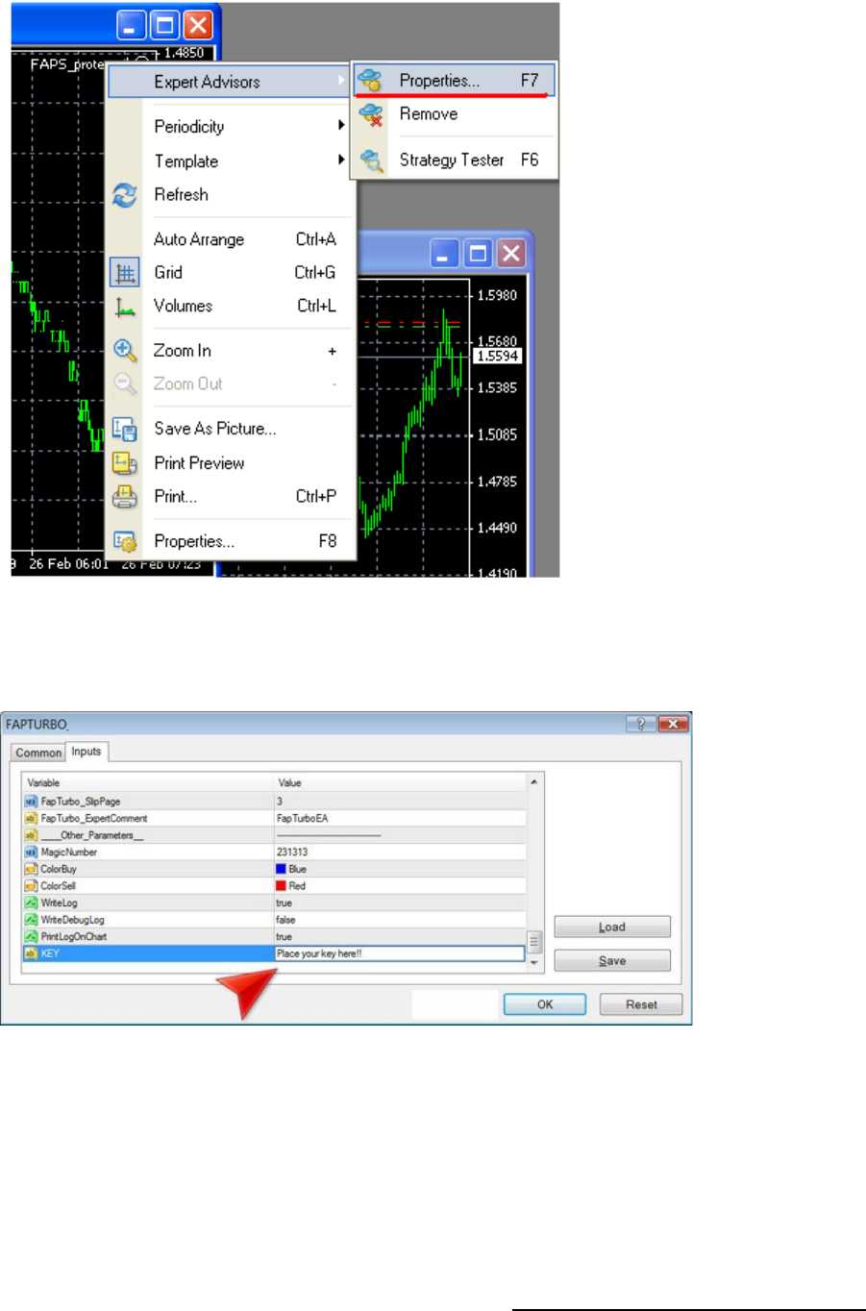Click the red ColorSell swatch
The image size is (866, 1311).
[281, 886]
